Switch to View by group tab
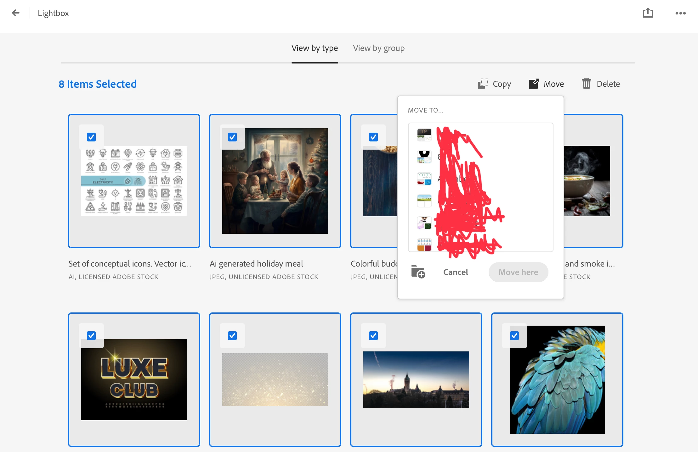 coord(379,48)
